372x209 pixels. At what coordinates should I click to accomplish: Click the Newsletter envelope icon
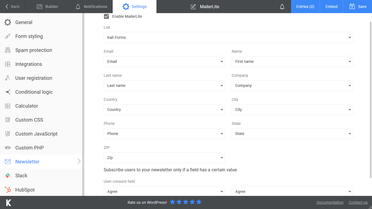pyautogui.click(x=8, y=162)
